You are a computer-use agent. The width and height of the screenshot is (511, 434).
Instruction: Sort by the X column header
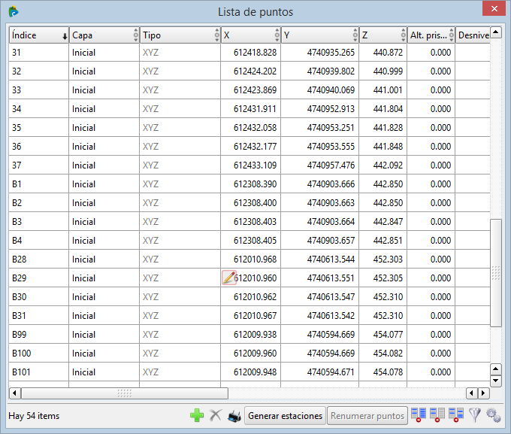[251, 35]
